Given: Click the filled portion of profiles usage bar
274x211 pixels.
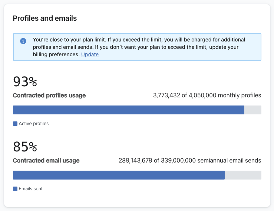Looking at the screenshot, I should point(128,110).
